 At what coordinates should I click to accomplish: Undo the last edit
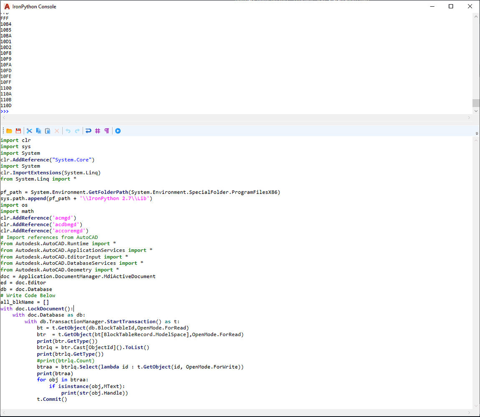[67, 131]
